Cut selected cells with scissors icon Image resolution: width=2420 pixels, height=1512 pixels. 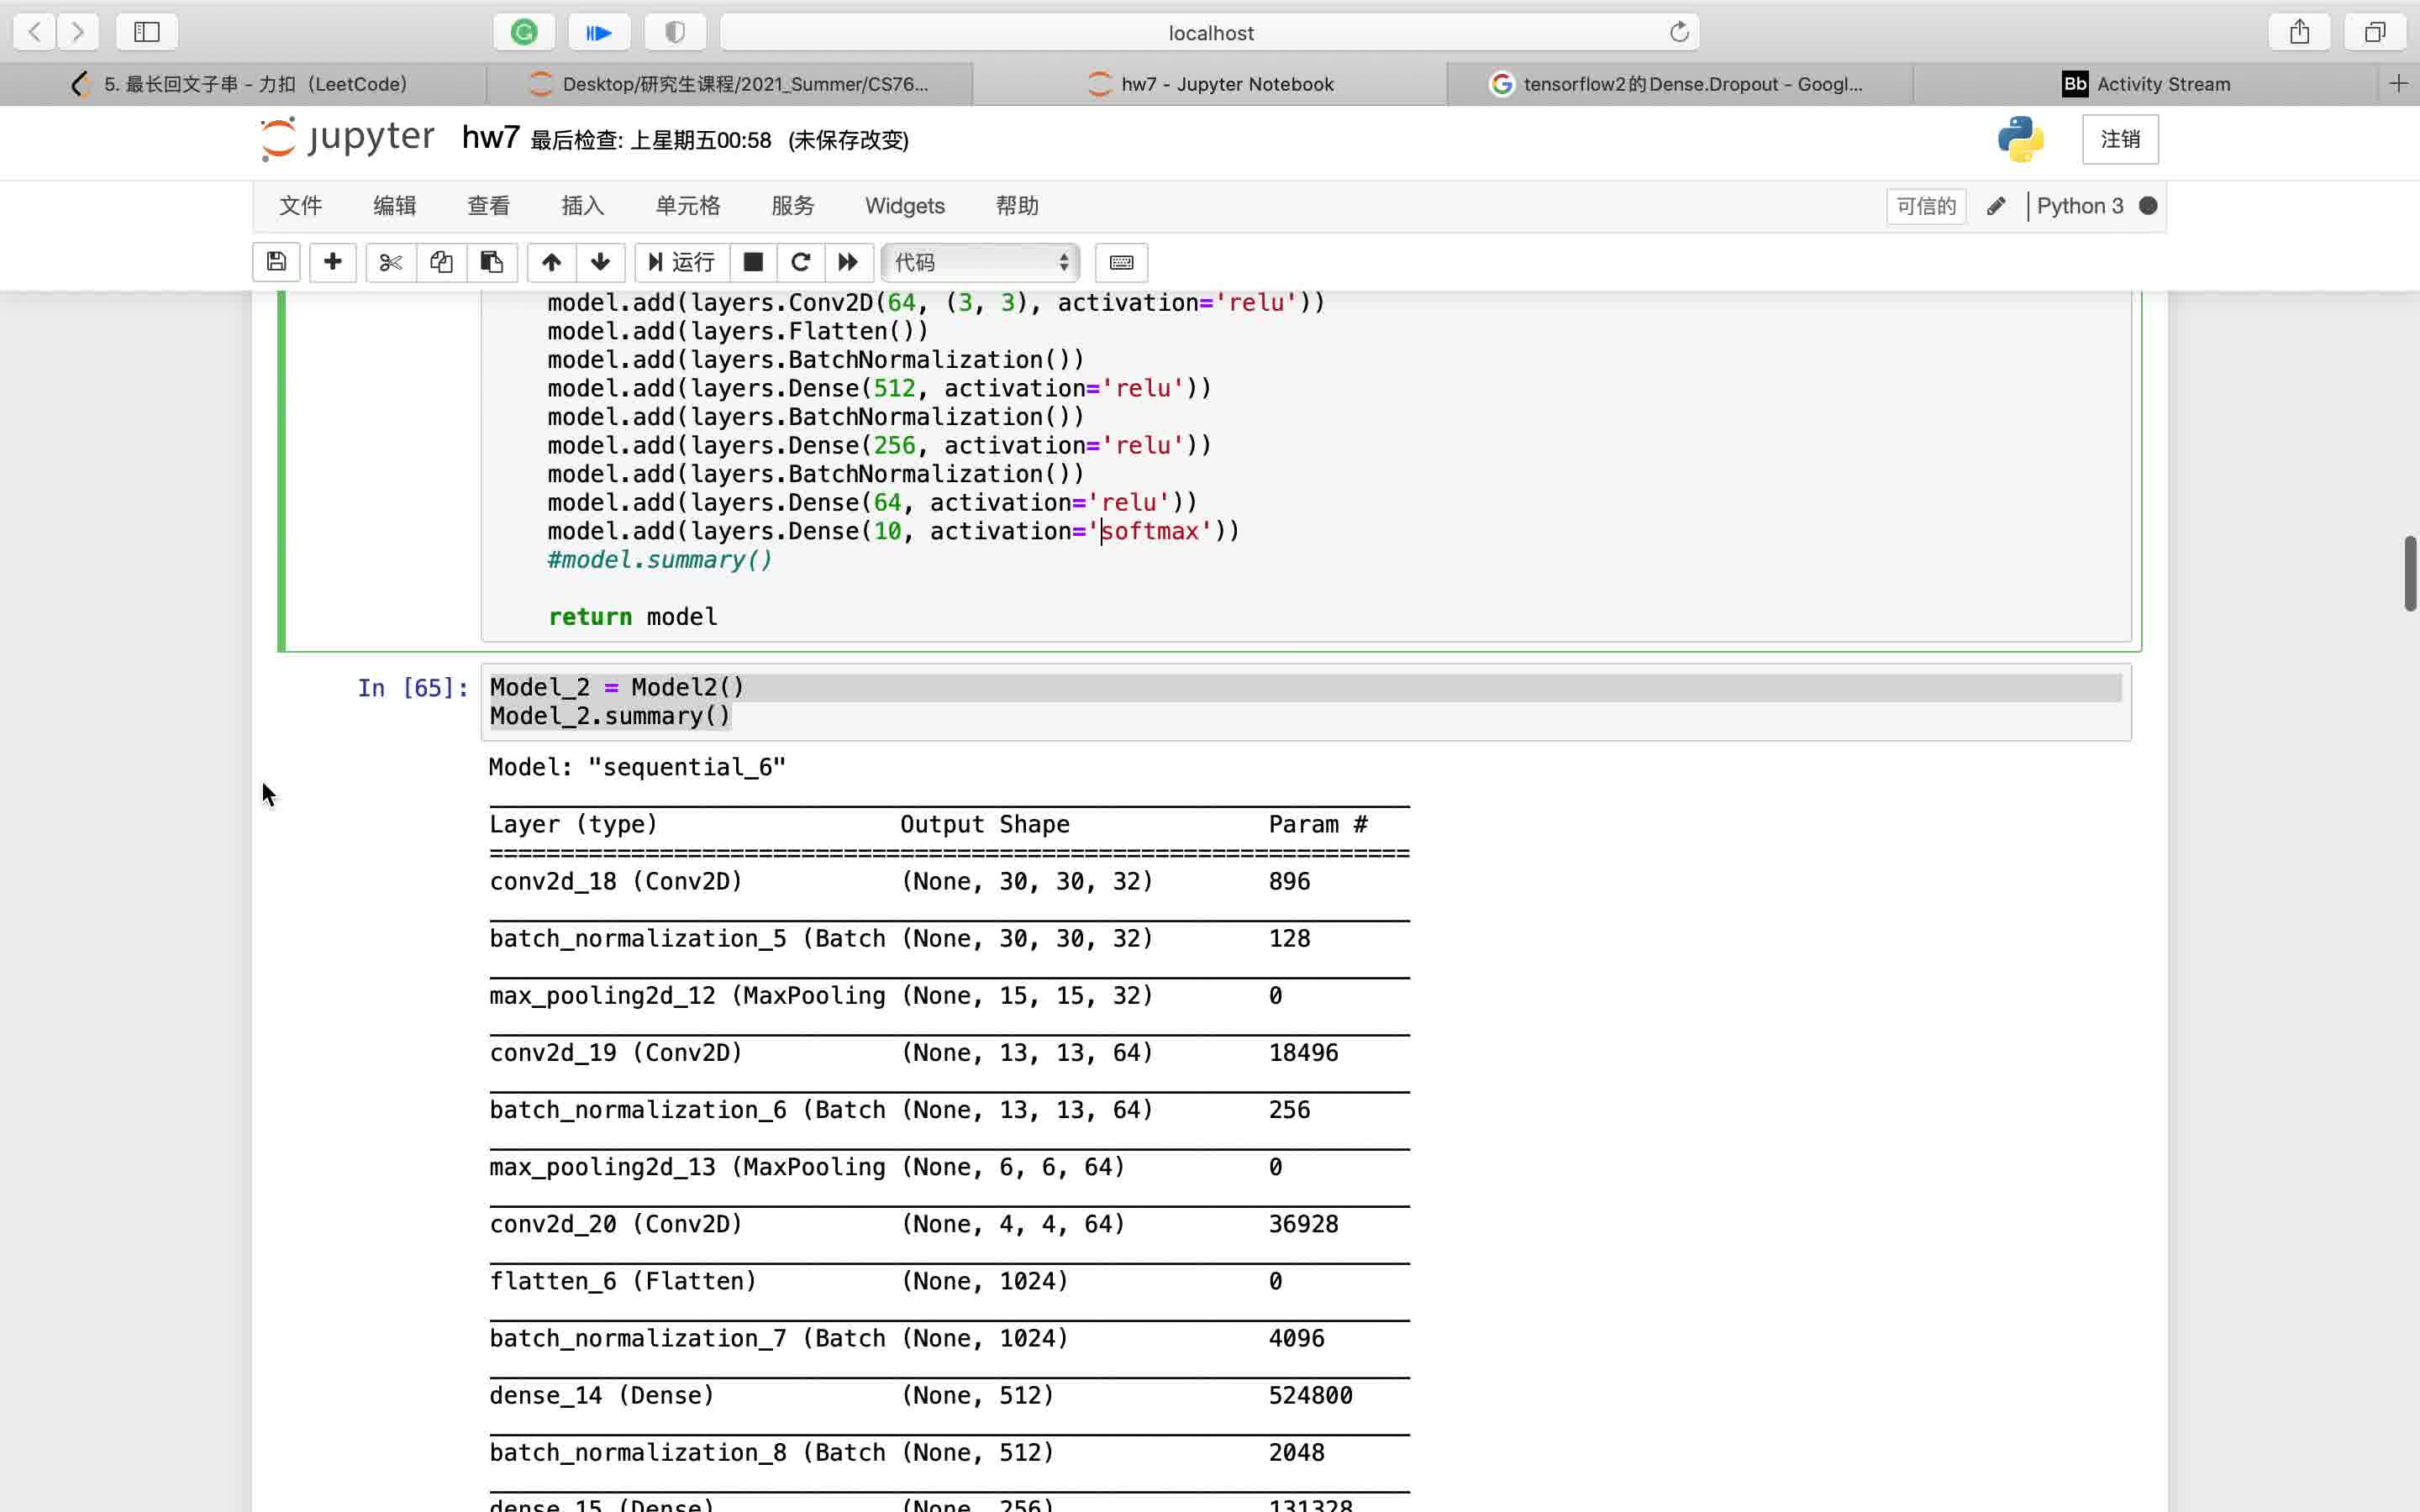click(391, 262)
